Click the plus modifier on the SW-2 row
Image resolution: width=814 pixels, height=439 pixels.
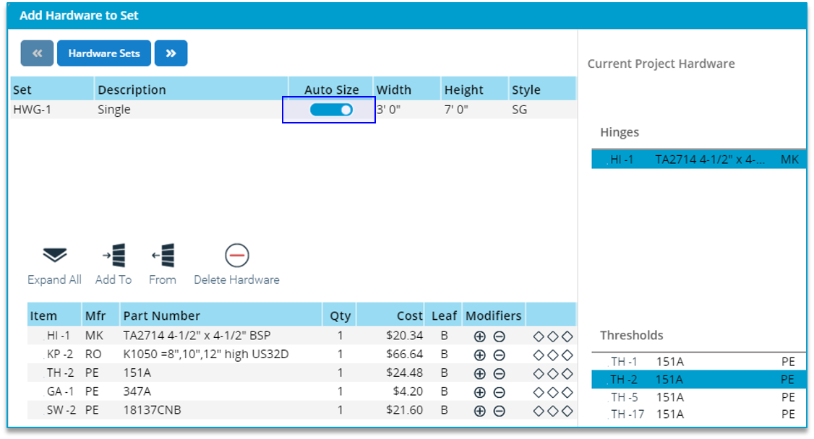tap(479, 410)
